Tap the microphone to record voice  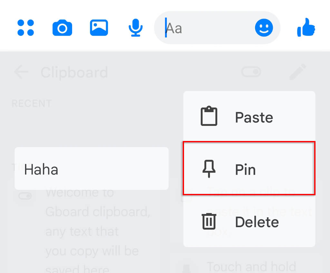coord(135,28)
